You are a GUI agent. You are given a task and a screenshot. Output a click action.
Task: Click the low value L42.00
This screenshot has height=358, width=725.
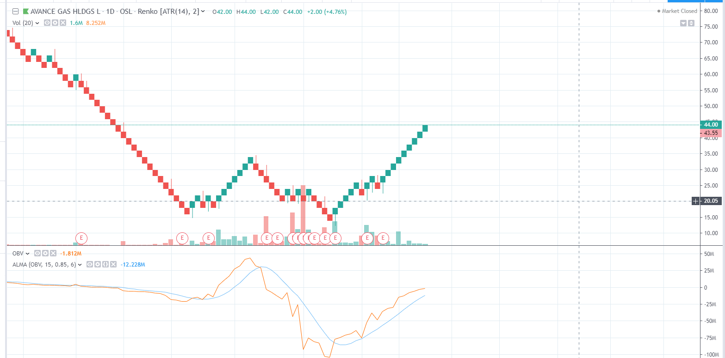click(x=269, y=12)
